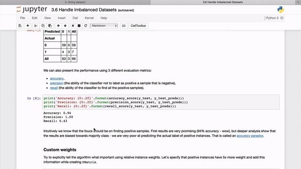Copy selected cells icon
Screen dimensions: 301x169
click(43, 26)
